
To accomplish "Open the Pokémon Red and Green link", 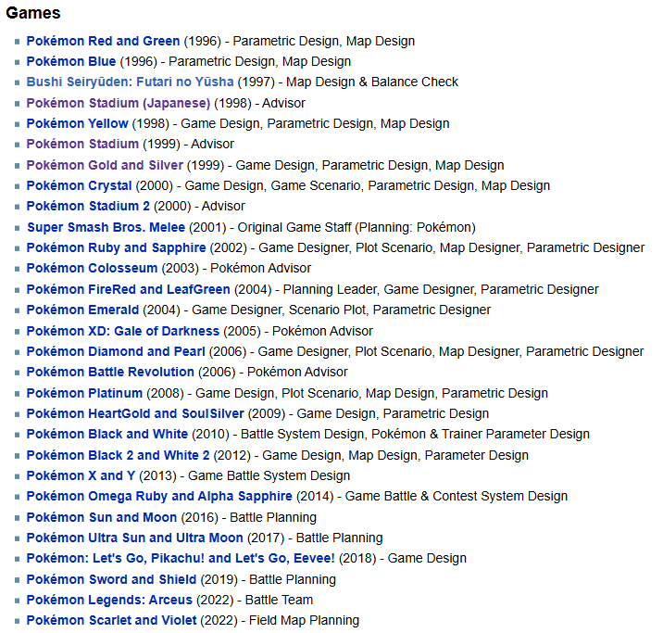I will pos(103,41).
